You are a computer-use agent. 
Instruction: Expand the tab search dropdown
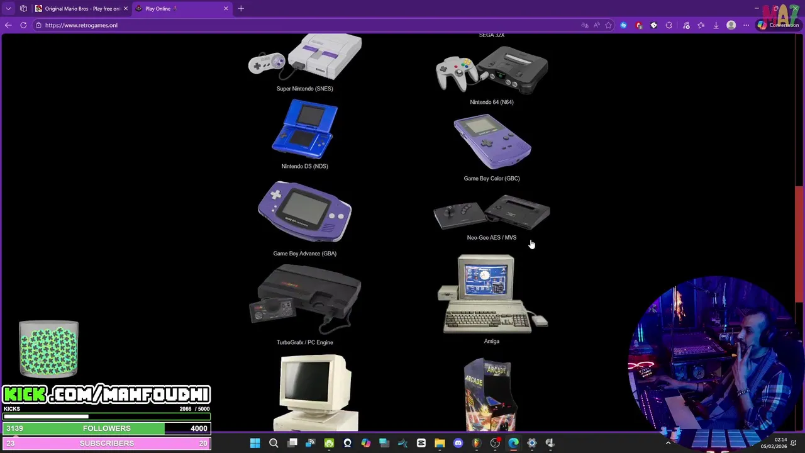point(8,9)
